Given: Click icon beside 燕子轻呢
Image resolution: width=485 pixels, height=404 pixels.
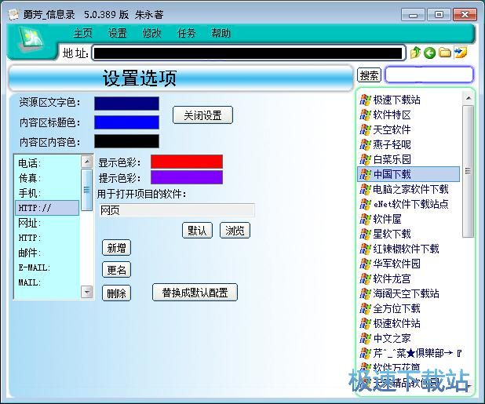Looking at the screenshot, I should coord(365,144).
